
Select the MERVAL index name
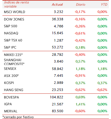click(x=11, y=111)
